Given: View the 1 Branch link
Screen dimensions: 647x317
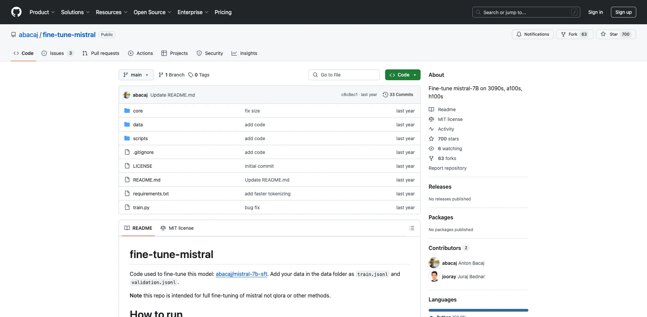Looking at the screenshot, I should coord(172,75).
